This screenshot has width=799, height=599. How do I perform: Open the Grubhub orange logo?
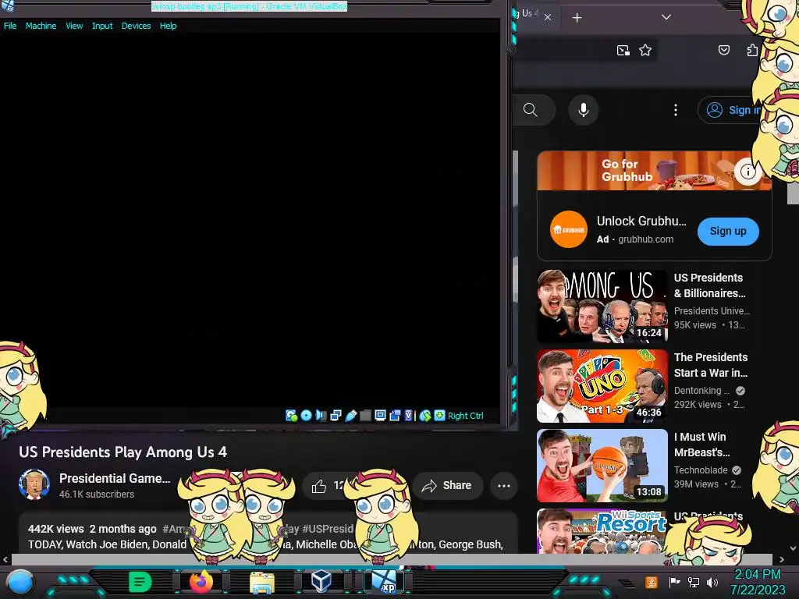tap(569, 230)
